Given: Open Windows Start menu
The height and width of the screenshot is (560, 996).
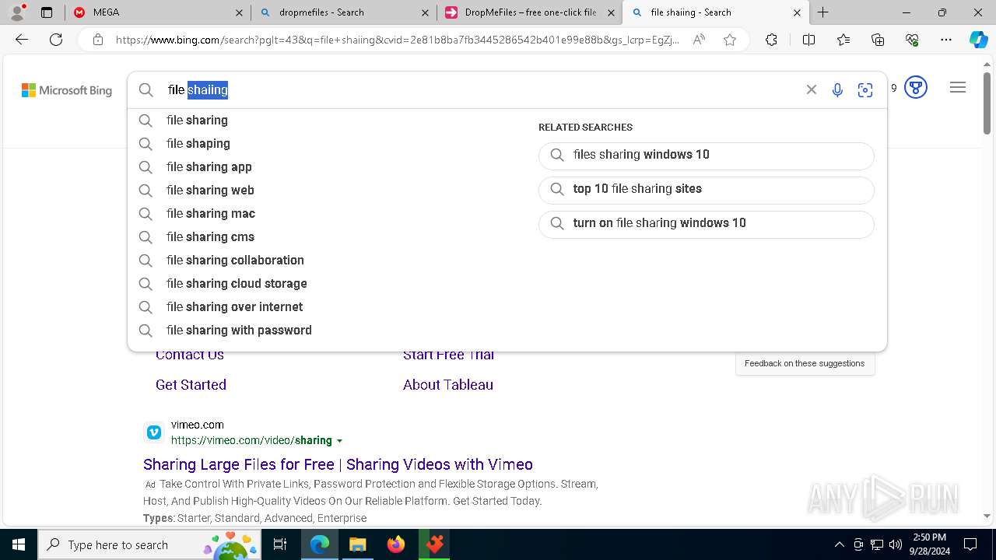Looking at the screenshot, I should (19, 544).
